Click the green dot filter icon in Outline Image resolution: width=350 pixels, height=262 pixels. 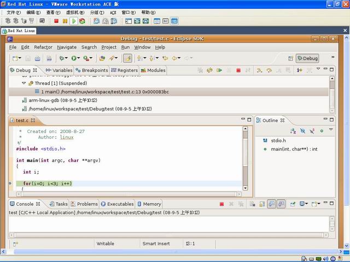pyautogui.click(x=322, y=131)
